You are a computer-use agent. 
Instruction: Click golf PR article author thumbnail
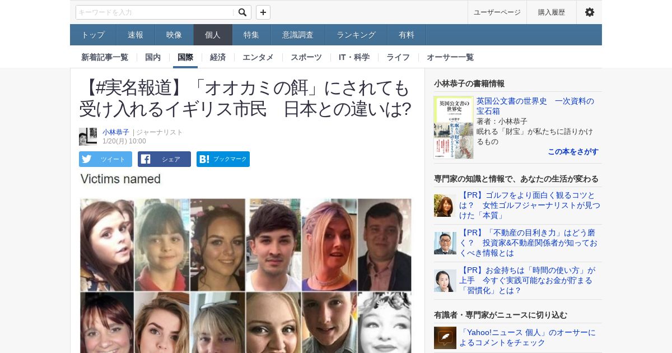(x=445, y=206)
